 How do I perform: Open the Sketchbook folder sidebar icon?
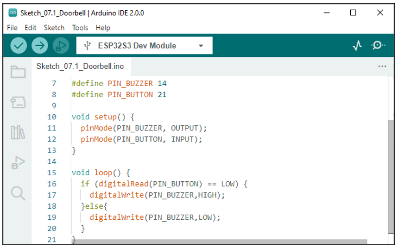[18, 72]
